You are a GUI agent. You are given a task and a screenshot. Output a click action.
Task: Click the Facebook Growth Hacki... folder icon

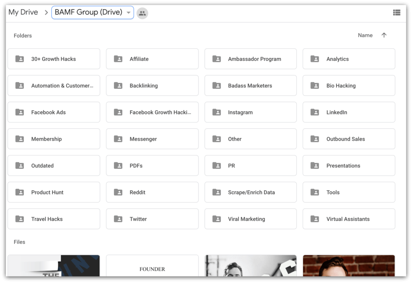pos(118,112)
